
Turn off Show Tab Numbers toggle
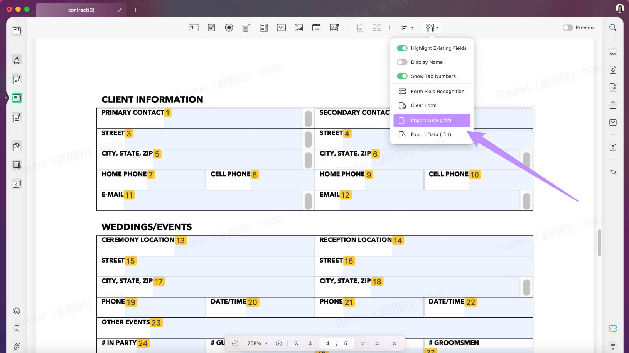point(402,76)
